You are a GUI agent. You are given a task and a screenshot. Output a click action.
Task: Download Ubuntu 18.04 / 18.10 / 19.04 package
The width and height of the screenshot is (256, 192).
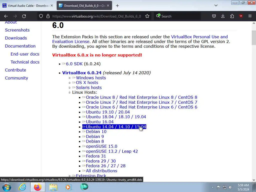tap(116, 117)
